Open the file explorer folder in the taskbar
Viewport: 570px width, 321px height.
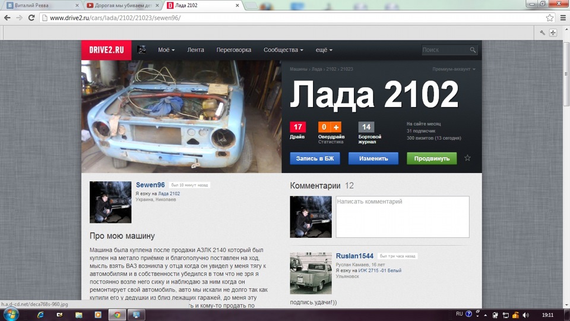point(79,314)
